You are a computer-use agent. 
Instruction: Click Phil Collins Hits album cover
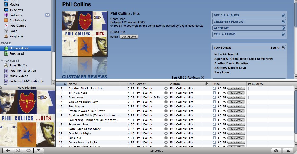(x=85, y=34)
